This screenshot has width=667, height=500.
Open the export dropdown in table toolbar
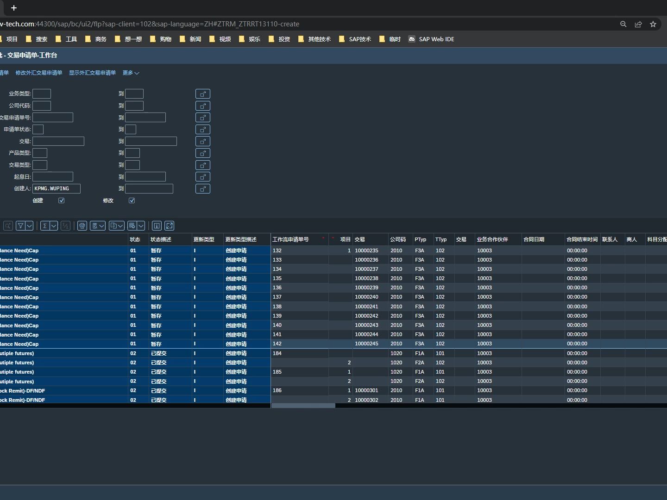pos(117,226)
